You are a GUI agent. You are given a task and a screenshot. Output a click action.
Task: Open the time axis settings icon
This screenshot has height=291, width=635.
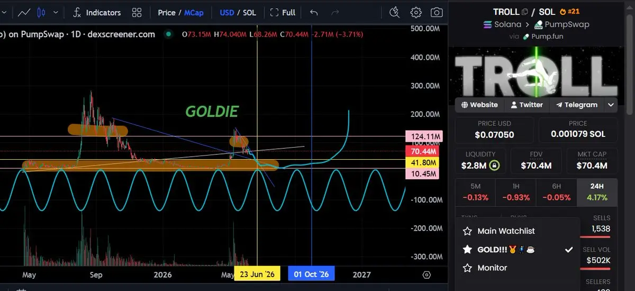[x=427, y=275]
